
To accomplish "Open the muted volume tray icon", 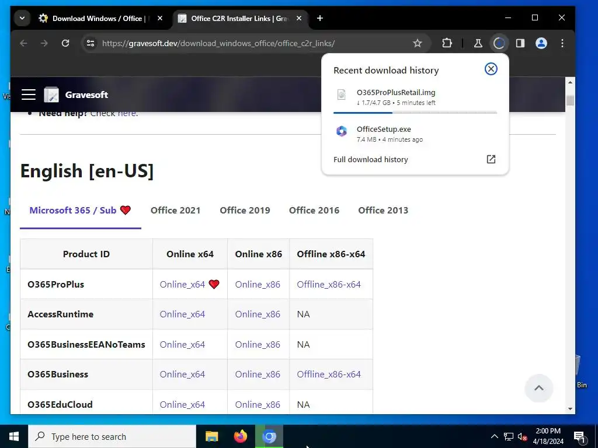I will [x=522, y=436].
